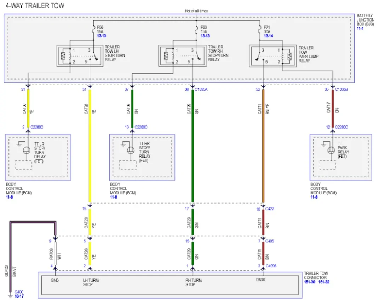The height and width of the screenshot is (300, 379).
Task: Click the 13-13 link under fuse F56
Action: point(102,36)
